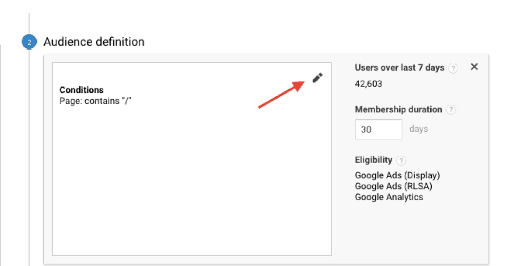This screenshot has height=266, width=514.
Task: Click the Page: contains "/" condition text
Action: coord(95,100)
